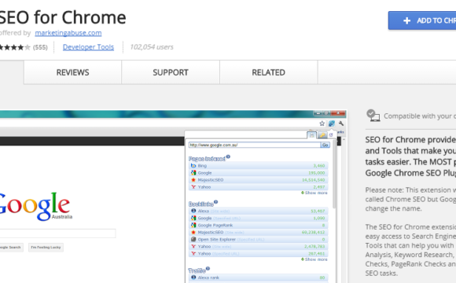Click the bookmark star icon in screenshot toolbar
The width and height of the screenshot is (456, 283).
tap(322, 123)
